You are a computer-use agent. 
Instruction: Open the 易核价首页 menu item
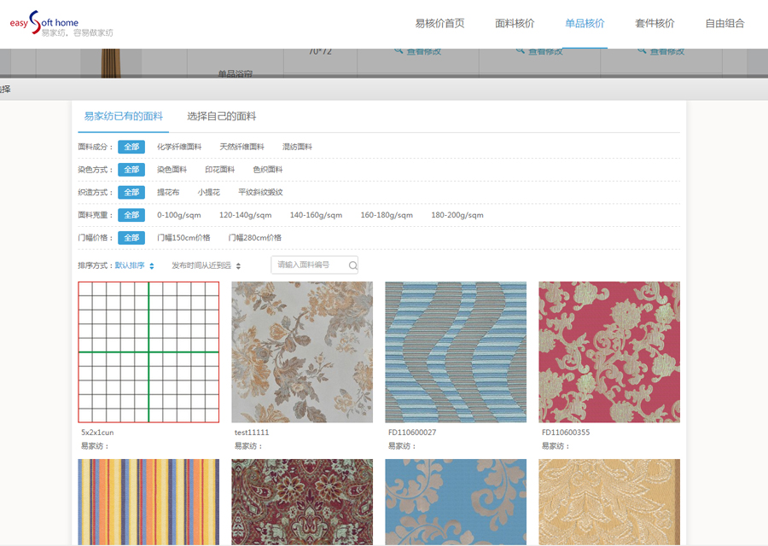click(x=439, y=23)
